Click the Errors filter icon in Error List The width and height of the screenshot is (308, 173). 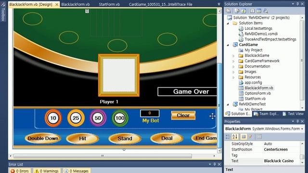pyautogui.click(x=13, y=171)
